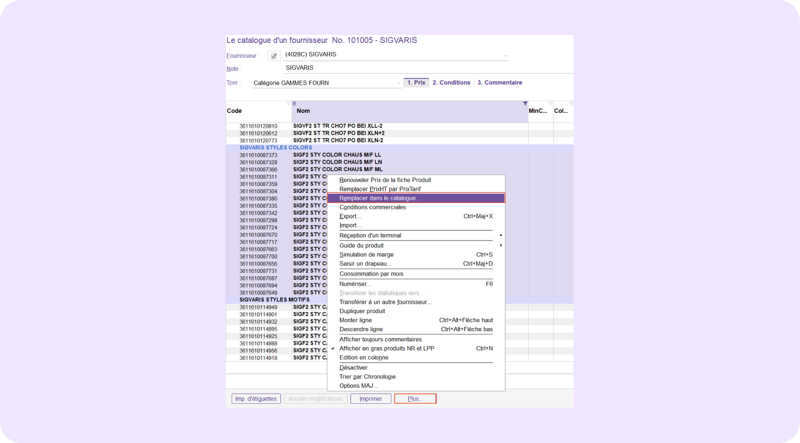Open the Trier sort dropdown

(x=399, y=83)
